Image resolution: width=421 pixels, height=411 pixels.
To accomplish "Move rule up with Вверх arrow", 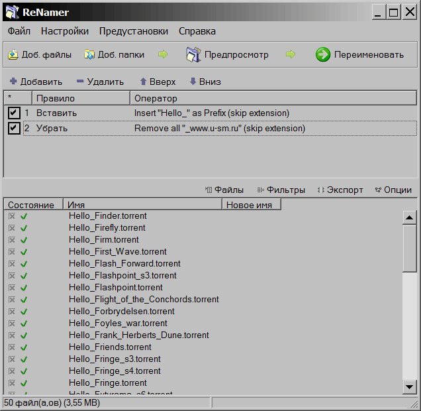I will click(143, 82).
